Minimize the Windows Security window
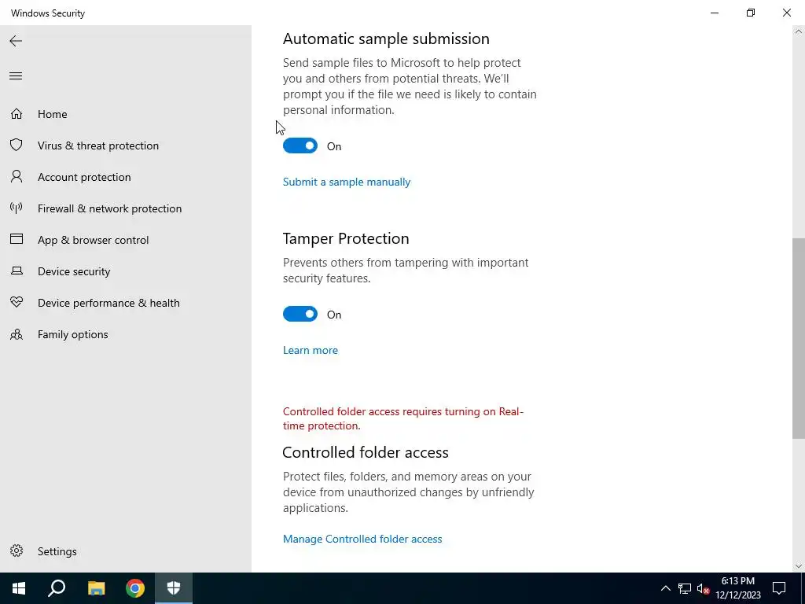Image resolution: width=805 pixels, height=604 pixels. point(715,13)
